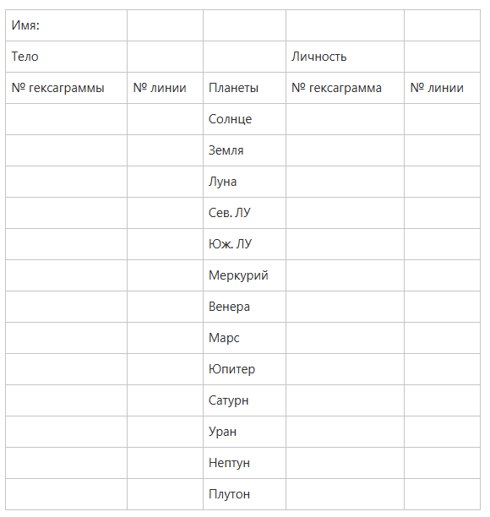Select the 'Тело' header cell

click(66, 57)
